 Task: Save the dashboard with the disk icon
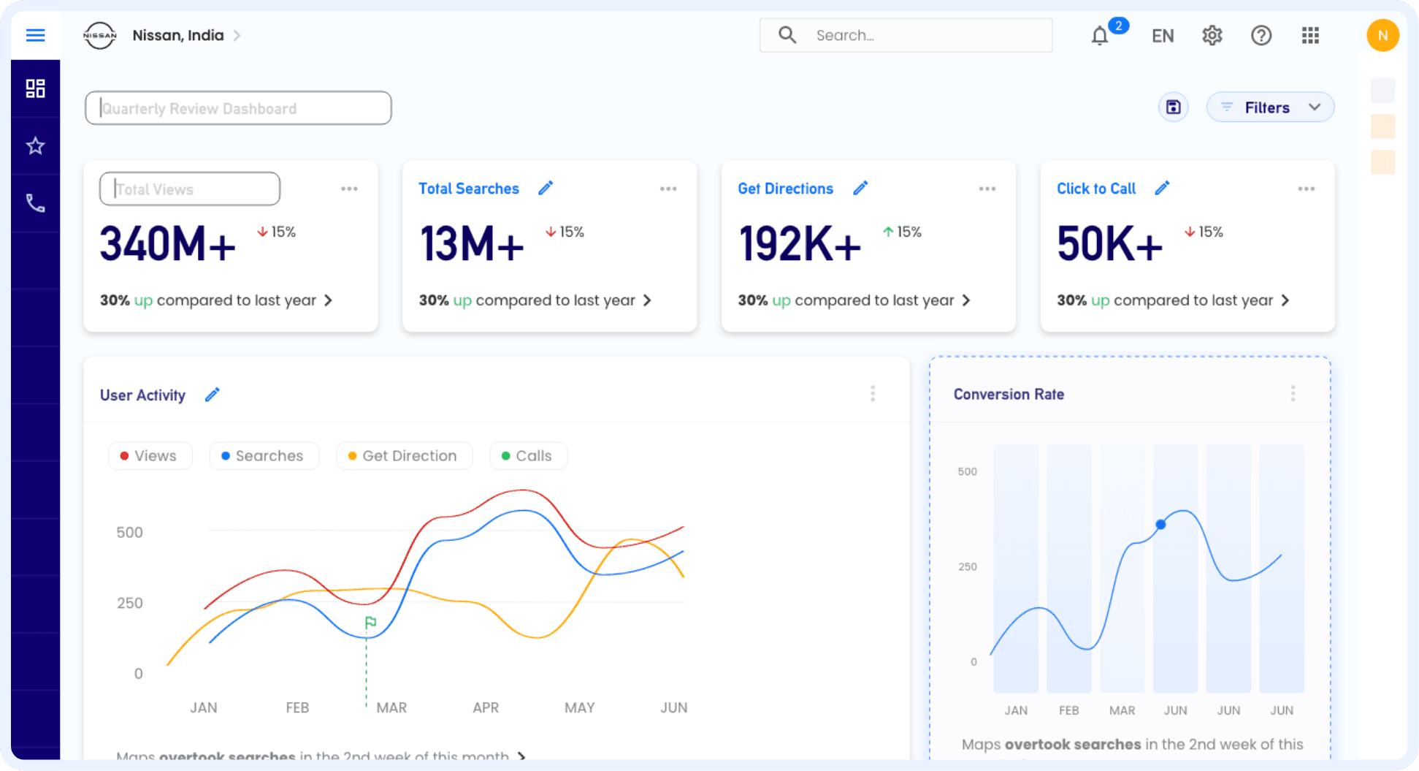1174,107
